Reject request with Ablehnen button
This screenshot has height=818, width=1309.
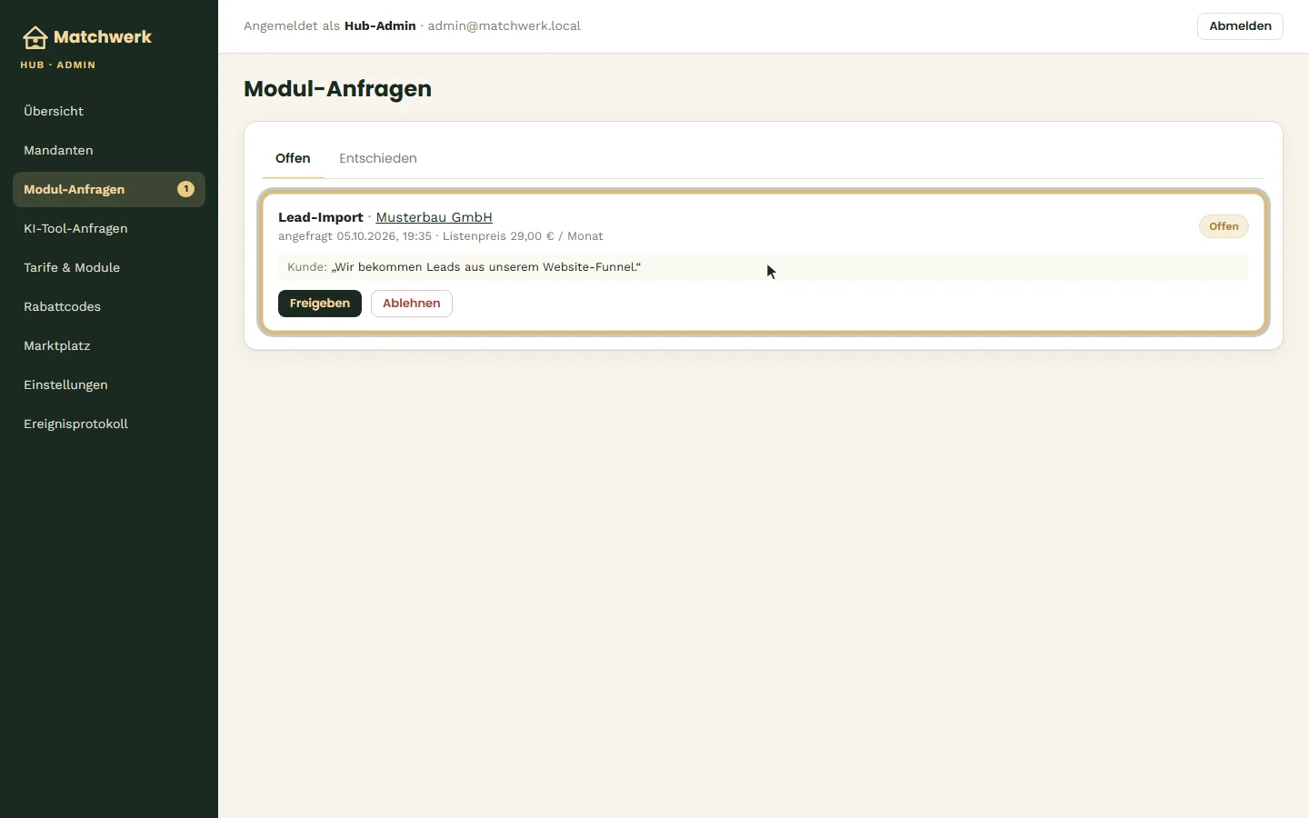click(412, 304)
